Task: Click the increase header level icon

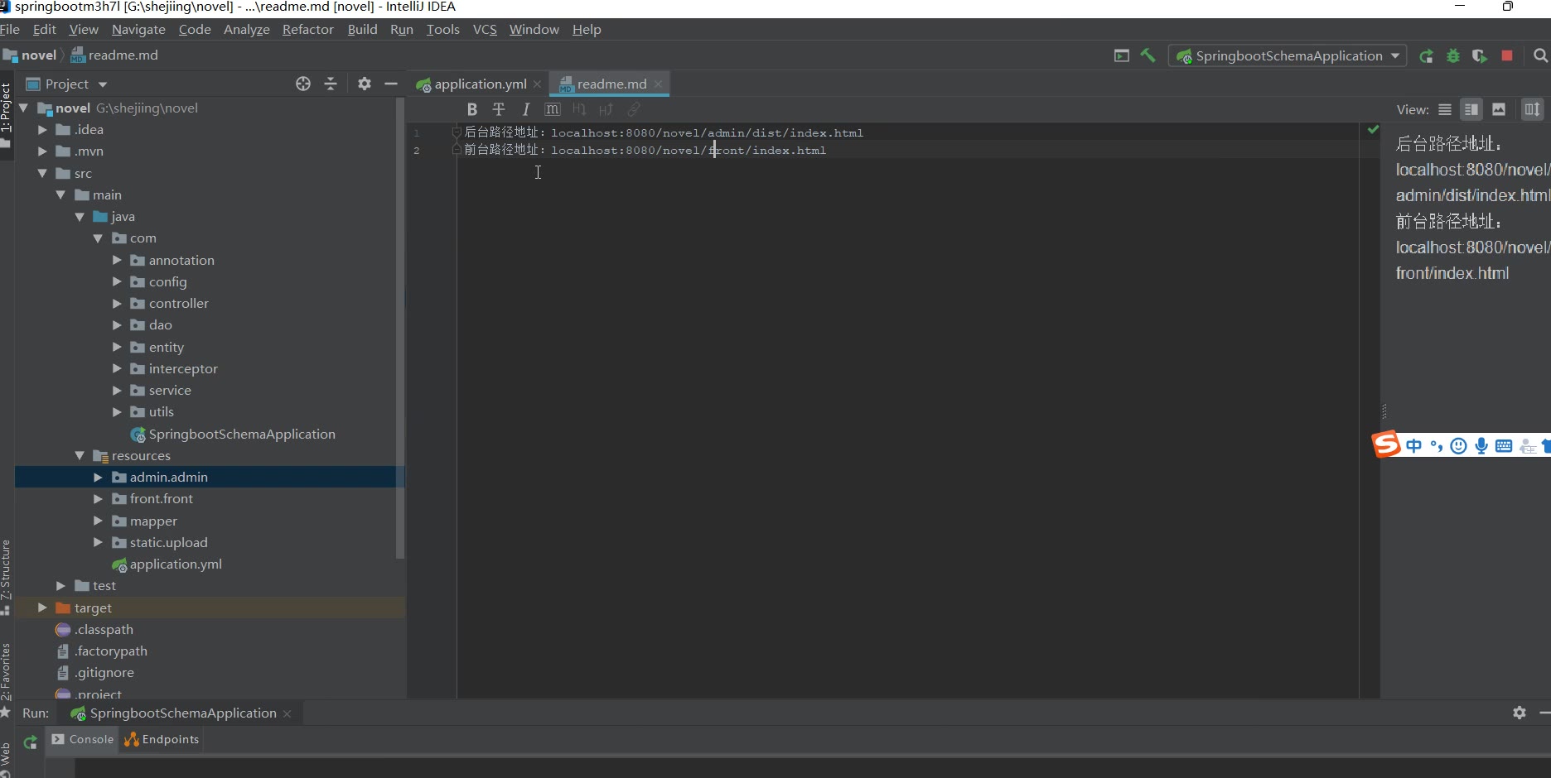Action: [x=606, y=109]
